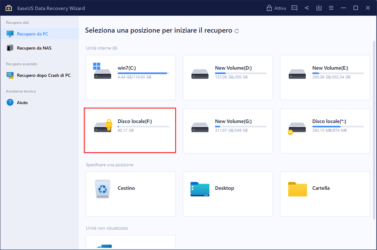377x250 pixels.
Task: Open the Aiuto help entry
Action: tap(40, 102)
